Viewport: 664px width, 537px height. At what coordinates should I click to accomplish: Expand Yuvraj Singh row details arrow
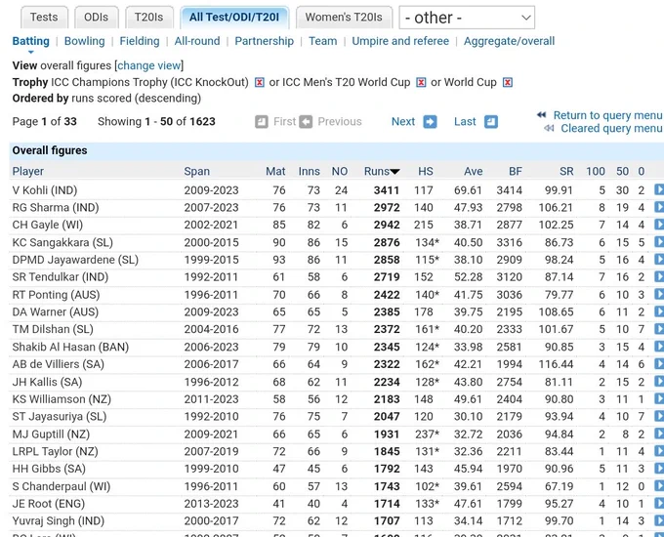(659, 521)
